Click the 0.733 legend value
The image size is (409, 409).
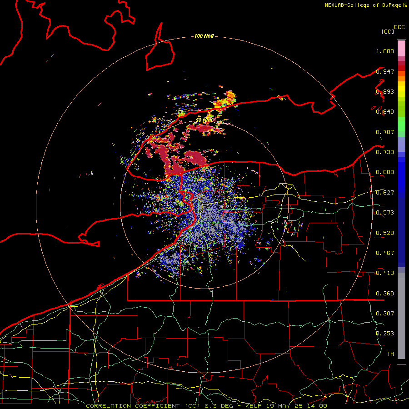[385, 152]
